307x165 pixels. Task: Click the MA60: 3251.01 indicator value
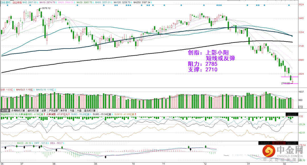coord(103,2)
